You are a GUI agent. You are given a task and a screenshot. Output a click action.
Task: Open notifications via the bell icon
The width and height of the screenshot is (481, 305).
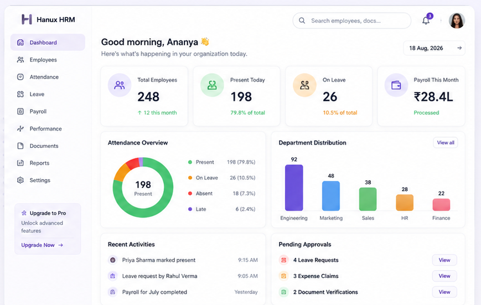(426, 20)
